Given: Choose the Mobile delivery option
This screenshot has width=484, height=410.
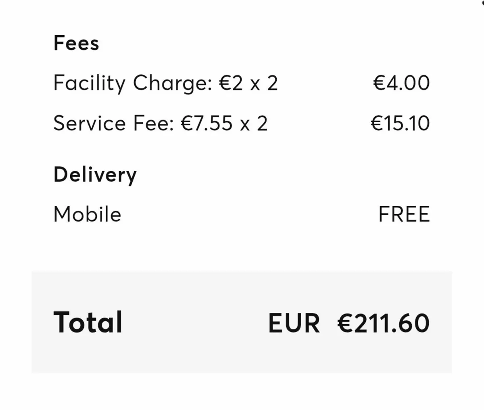Looking at the screenshot, I should [87, 214].
